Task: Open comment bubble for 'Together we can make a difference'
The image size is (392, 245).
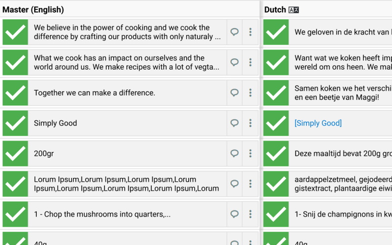Action: click(x=234, y=93)
